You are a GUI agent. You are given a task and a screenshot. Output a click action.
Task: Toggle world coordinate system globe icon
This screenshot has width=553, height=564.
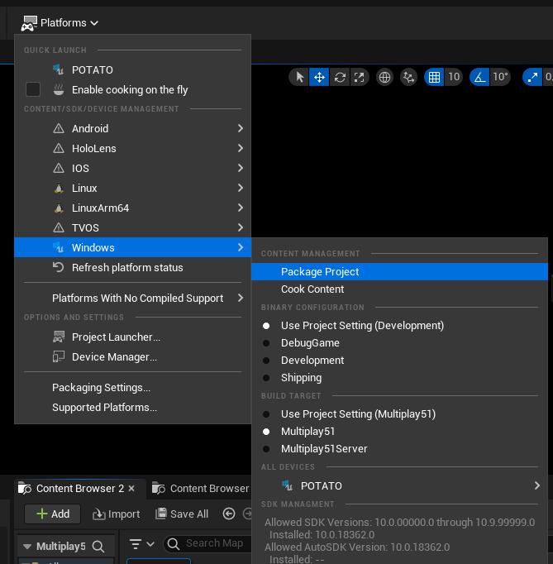coord(384,77)
